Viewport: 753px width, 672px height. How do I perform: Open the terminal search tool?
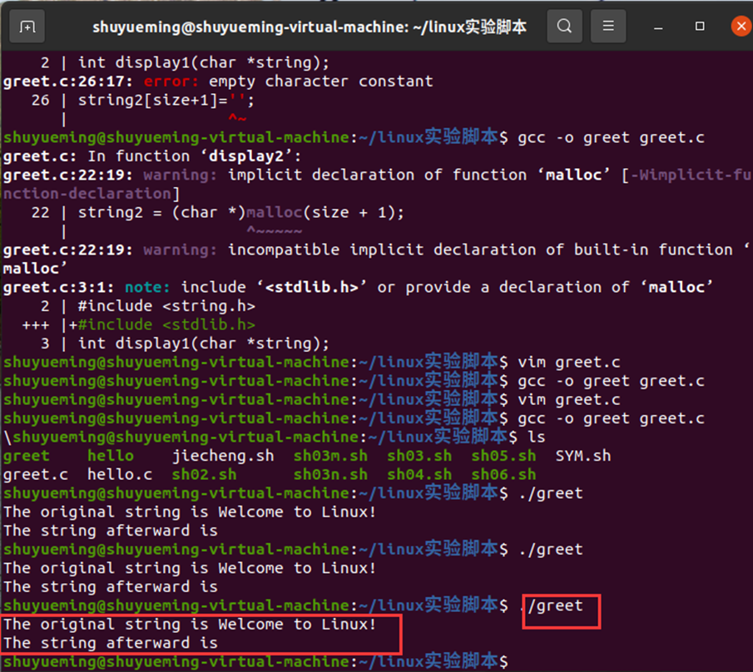[564, 26]
